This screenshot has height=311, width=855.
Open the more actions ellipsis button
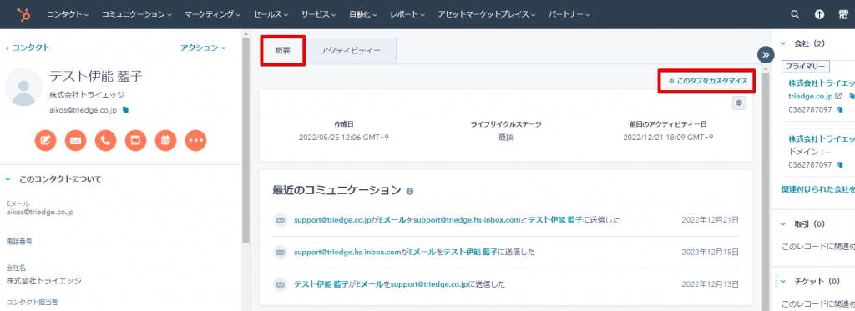195,141
